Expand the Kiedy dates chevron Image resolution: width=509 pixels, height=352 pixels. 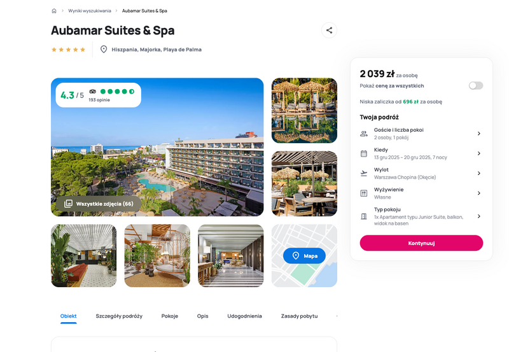(479, 153)
